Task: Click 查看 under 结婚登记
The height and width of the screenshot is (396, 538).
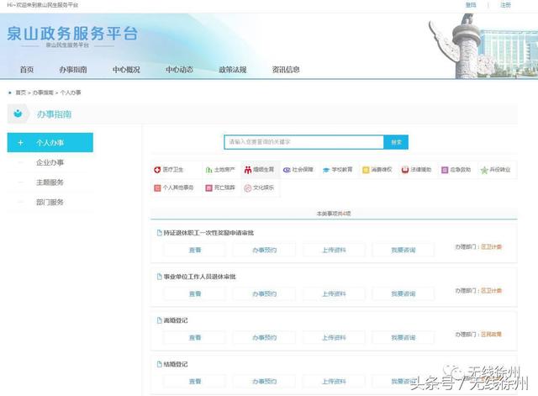Action: (x=194, y=381)
